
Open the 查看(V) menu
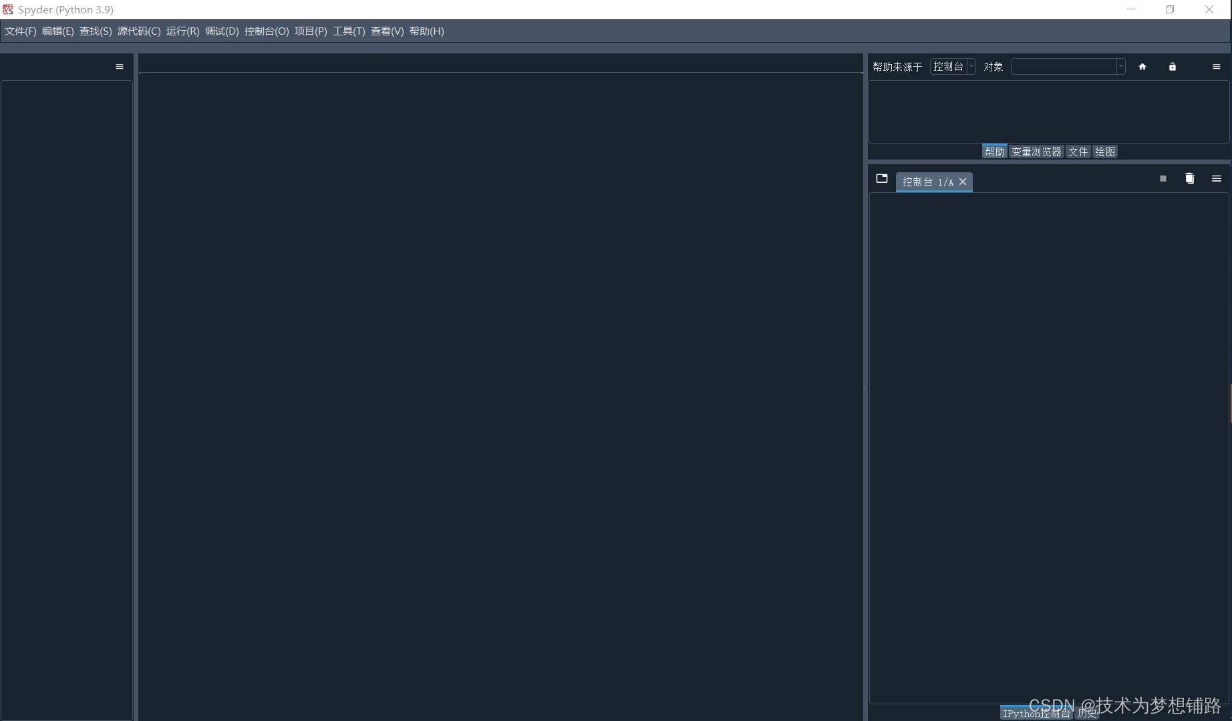coord(387,31)
